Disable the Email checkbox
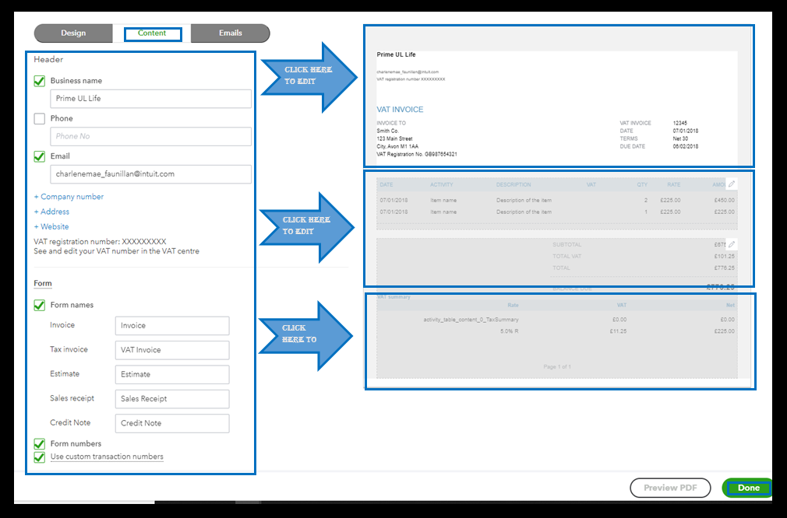Image resolution: width=787 pixels, height=518 pixels. coord(39,156)
